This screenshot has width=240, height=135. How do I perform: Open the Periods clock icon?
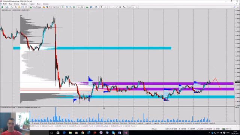pos(91,7)
